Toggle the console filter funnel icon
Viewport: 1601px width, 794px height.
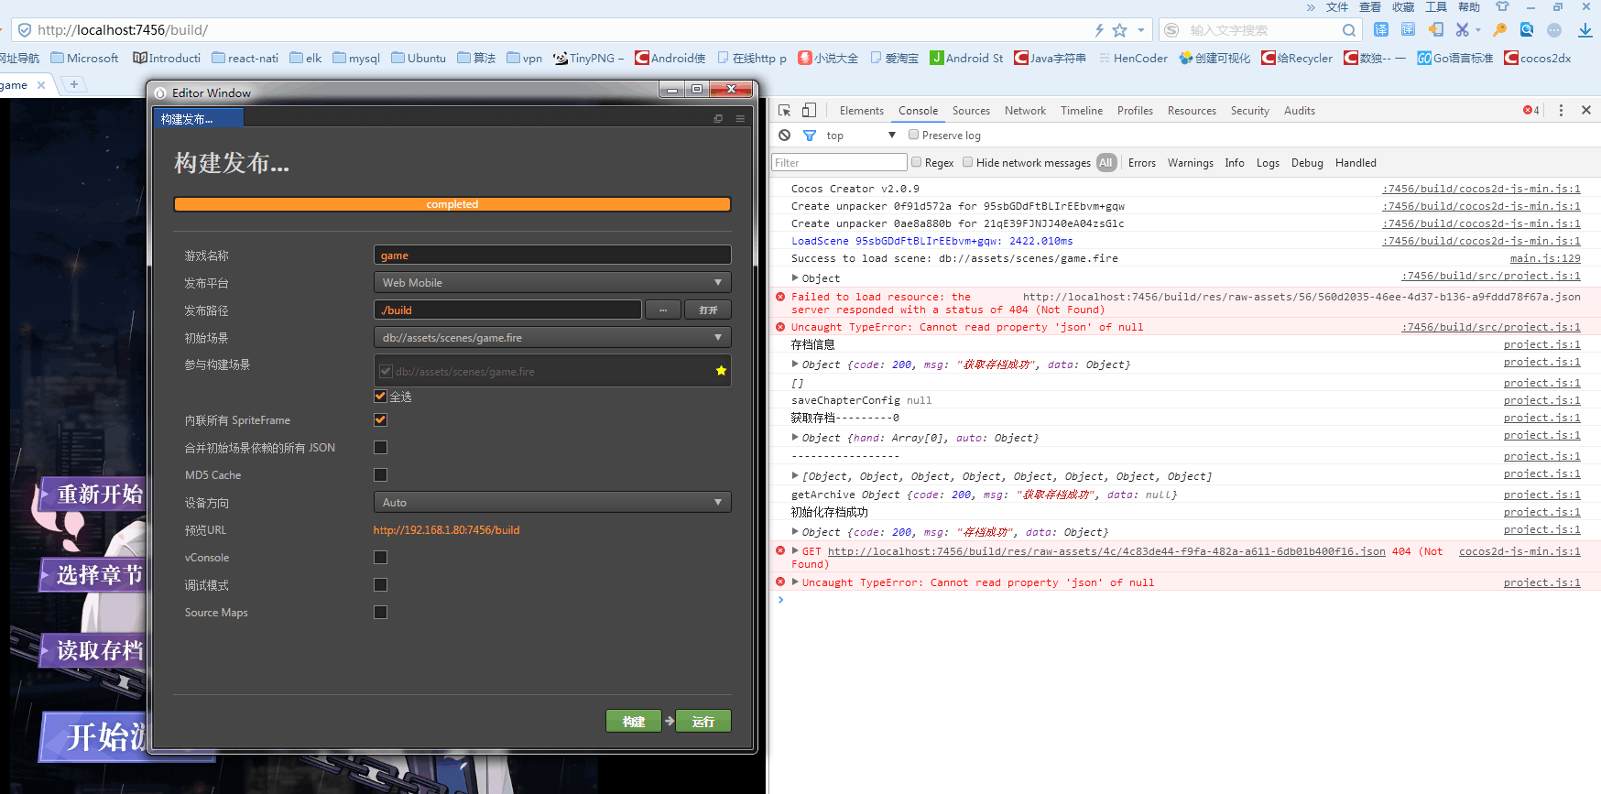pyautogui.click(x=810, y=136)
